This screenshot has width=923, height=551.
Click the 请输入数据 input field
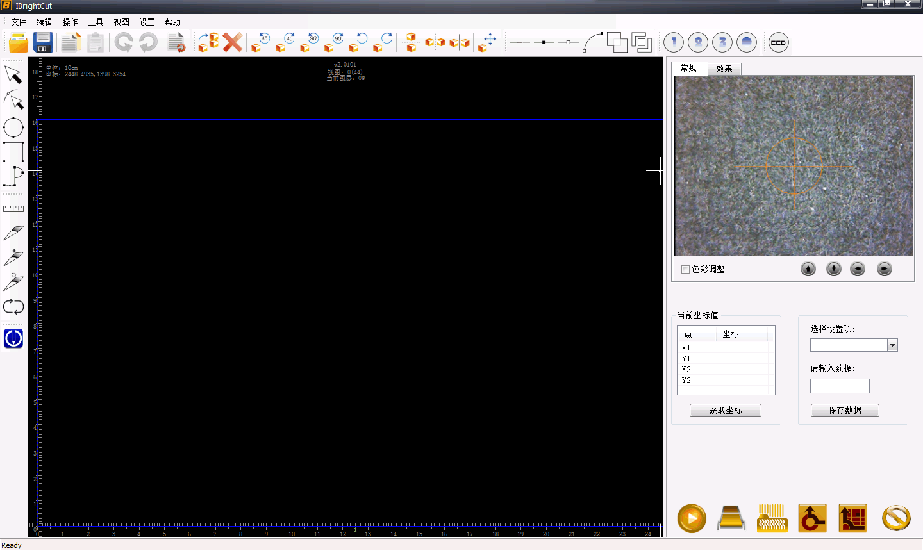(840, 386)
